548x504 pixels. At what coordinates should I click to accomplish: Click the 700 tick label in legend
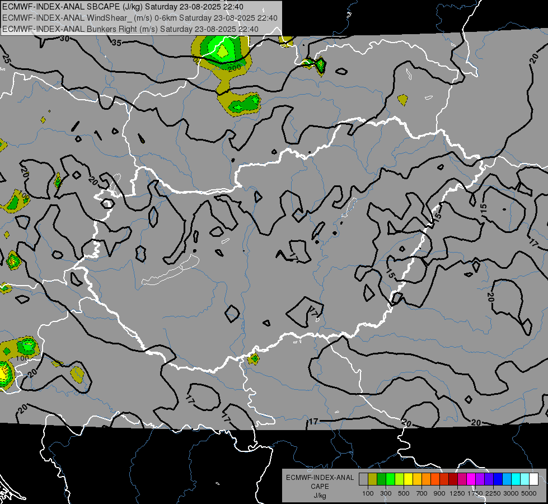pyautogui.click(x=422, y=493)
